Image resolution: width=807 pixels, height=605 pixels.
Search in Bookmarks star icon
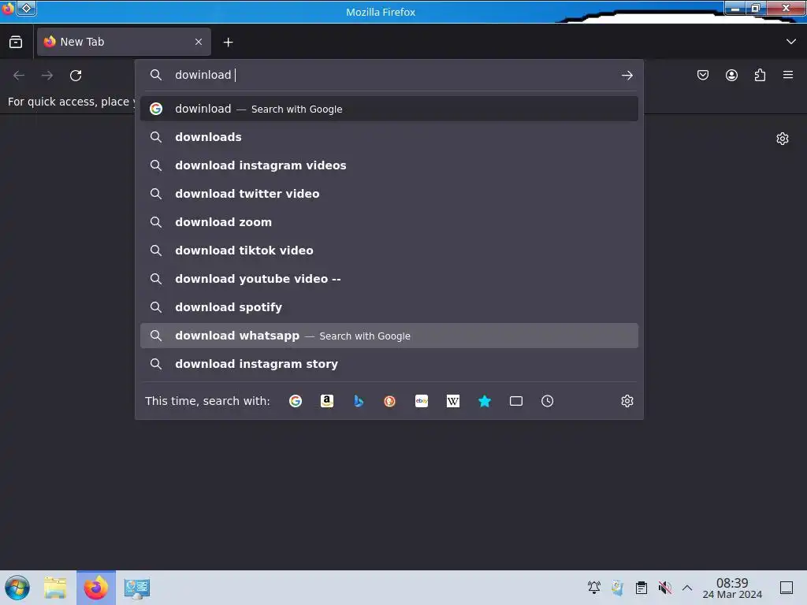click(485, 401)
